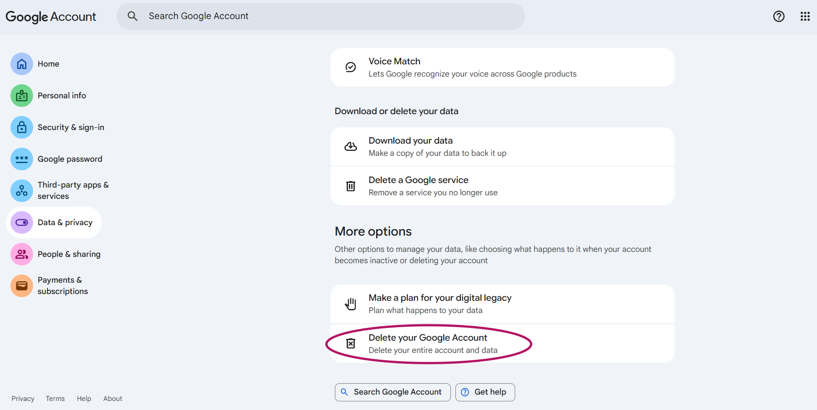Click the Payments & subscriptions wallet icon
This screenshot has height=410, width=817.
tap(21, 286)
